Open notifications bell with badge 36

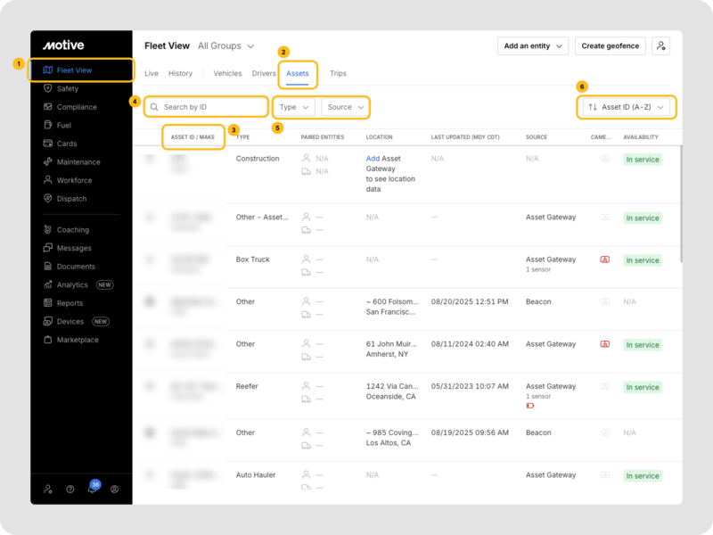click(x=93, y=487)
